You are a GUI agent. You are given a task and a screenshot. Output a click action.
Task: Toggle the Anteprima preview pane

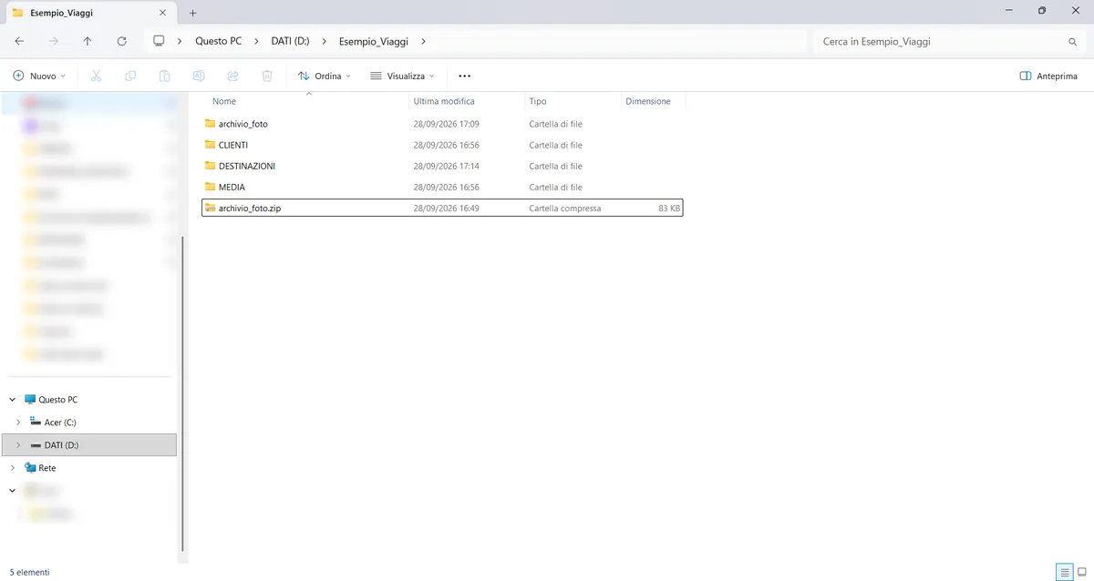[x=1048, y=76]
